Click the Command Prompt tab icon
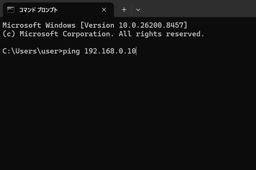256x170 pixels. [x=10, y=10]
